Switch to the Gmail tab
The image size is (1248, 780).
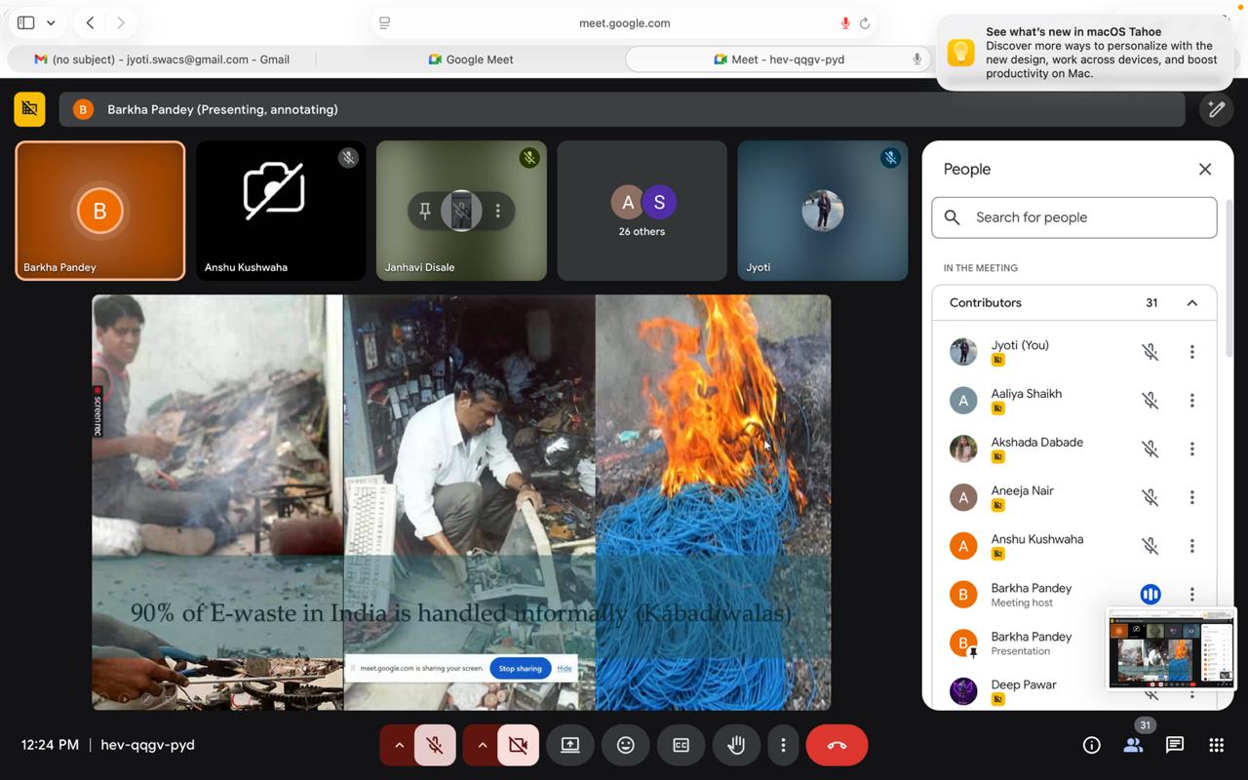[x=162, y=59]
